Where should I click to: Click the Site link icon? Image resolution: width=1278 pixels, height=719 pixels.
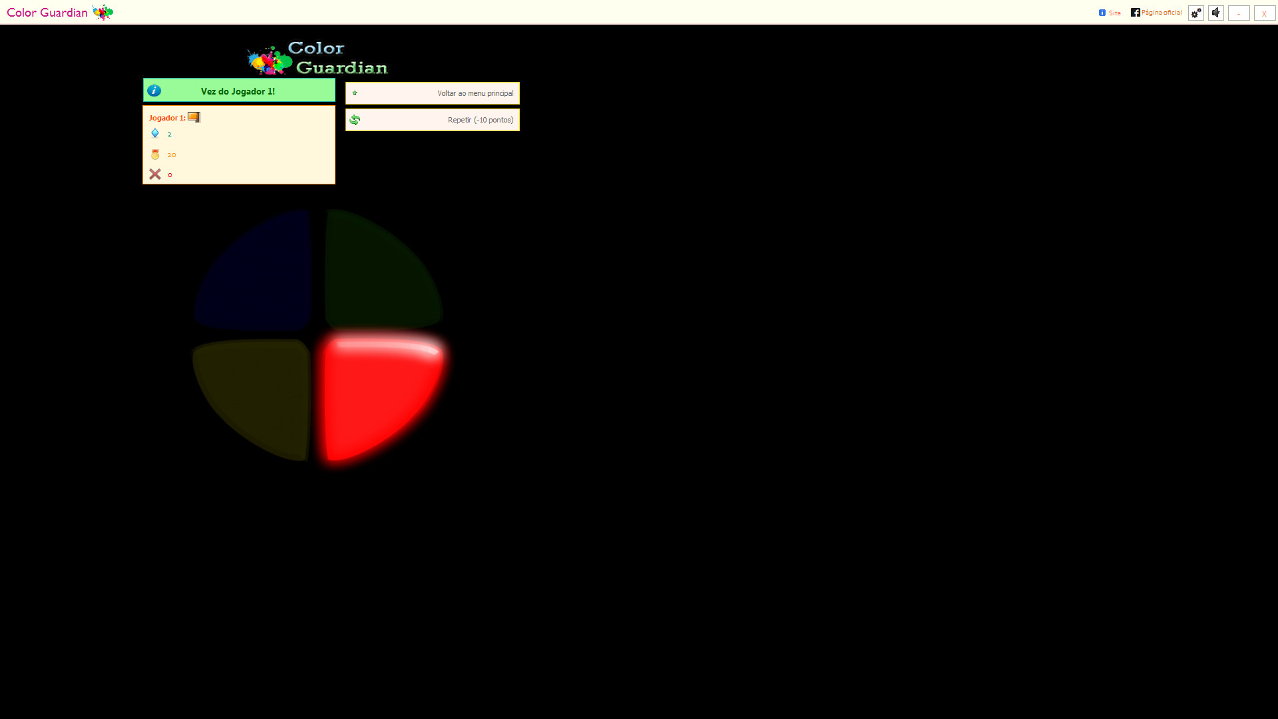pos(1104,12)
